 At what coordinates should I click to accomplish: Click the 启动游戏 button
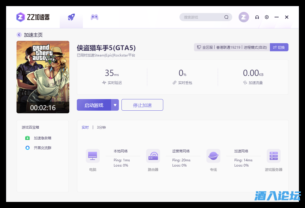(x=95, y=105)
